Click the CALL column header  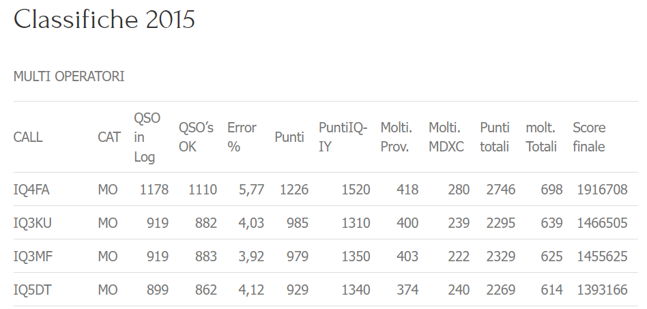28,137
